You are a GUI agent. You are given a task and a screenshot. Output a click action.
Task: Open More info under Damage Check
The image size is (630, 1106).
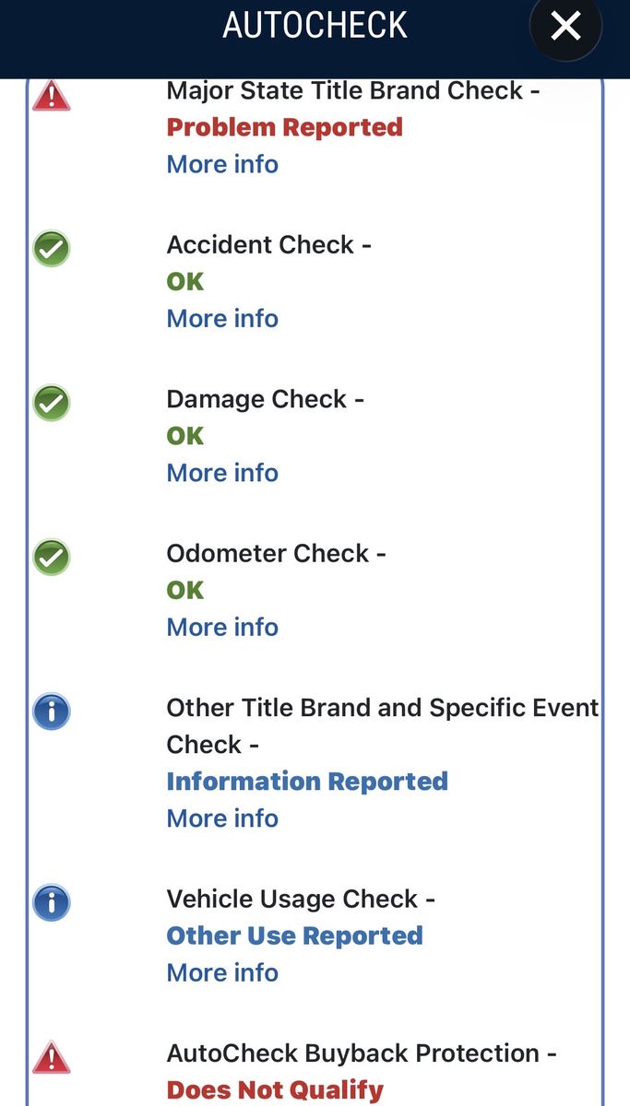tap(222, 472)
